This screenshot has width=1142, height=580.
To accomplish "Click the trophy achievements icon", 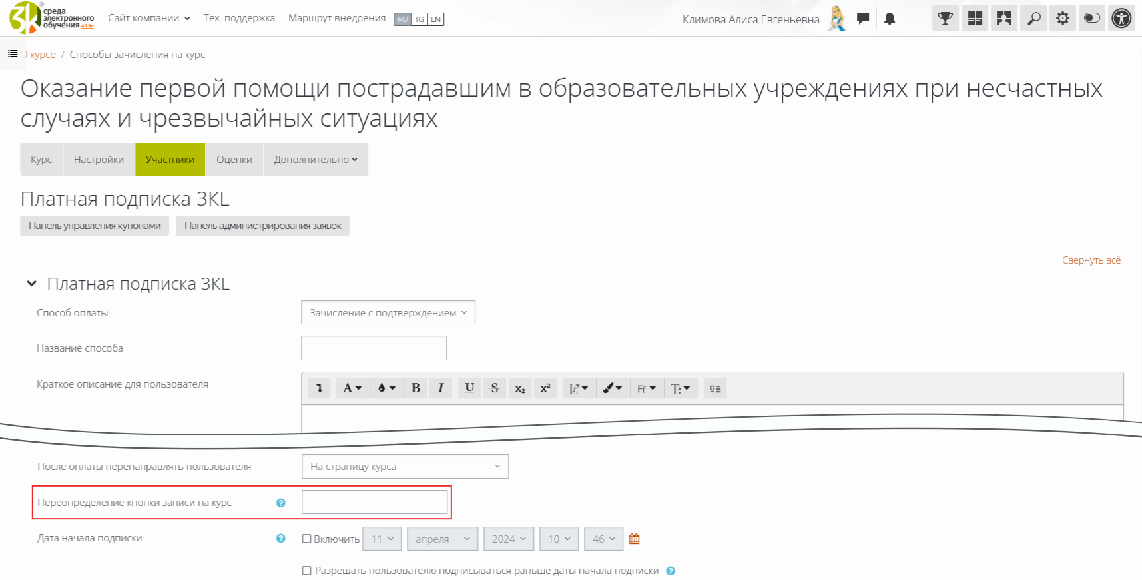I will click(945, 19).
